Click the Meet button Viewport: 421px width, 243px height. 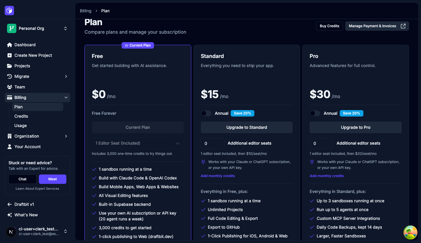53,179
